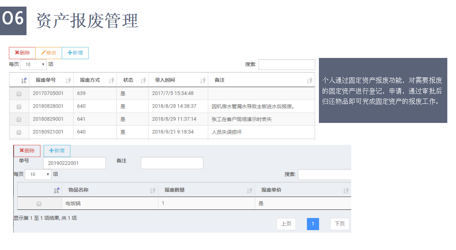Open lower 每页 items-per-page dropdown
The image size is (456, 250).
pos(38,175)
